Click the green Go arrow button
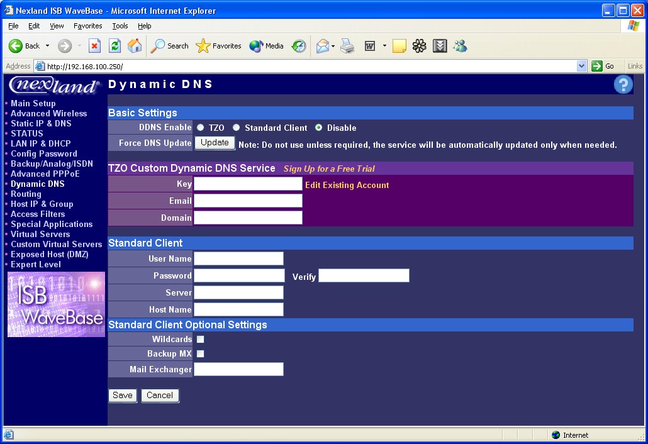Screen dimensions: 648x444 click(597, 66)
